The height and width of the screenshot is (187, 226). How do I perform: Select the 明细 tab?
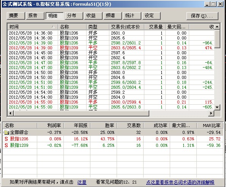click(x=54, y=16)
